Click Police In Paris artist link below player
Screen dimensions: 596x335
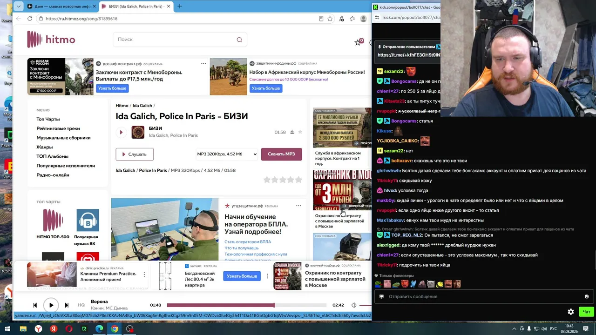153,170
